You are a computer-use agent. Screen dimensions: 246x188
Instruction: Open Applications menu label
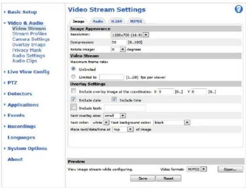pyautogui.click(x=23, y=105)
